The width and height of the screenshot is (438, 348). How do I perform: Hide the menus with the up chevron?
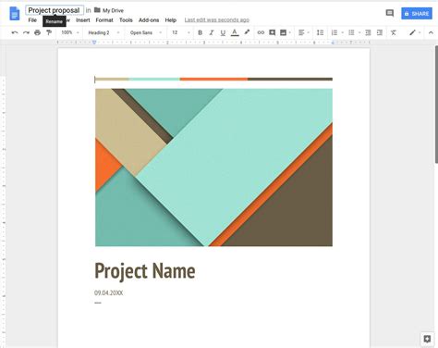pos(431,32)
